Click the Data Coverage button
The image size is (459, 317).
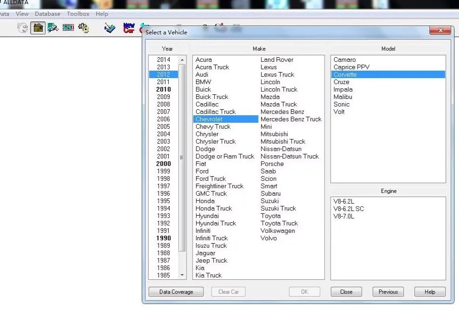tap(176, 291)
